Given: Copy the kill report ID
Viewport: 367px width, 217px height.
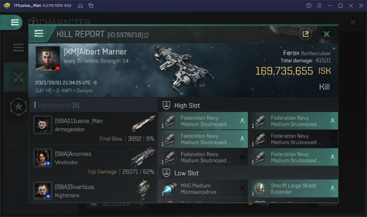Looking at the screenshot, I should click(147, 34).
